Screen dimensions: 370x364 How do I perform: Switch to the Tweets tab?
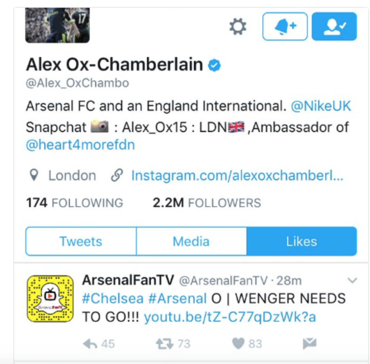pyautogui.click(x=81, y=242)
